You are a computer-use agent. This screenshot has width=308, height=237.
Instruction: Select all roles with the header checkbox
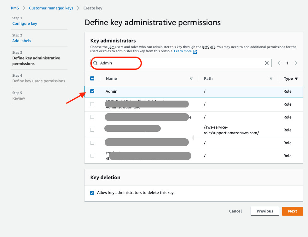coord(92,78)
